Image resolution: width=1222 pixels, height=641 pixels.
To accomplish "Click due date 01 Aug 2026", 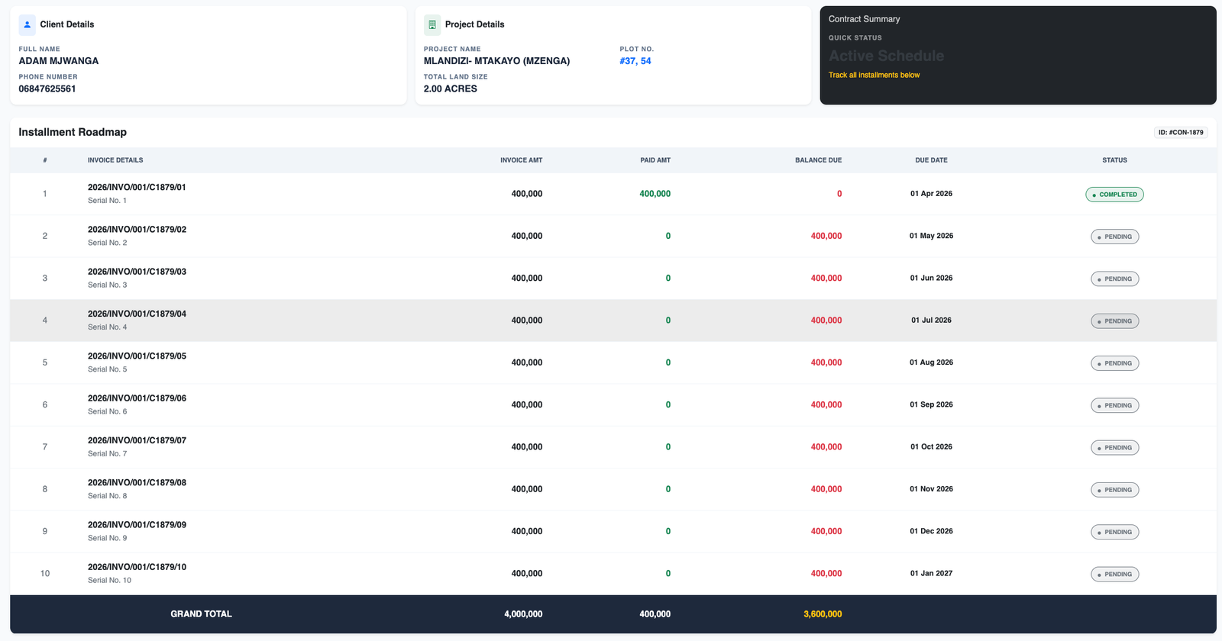I will pyautogui.click(x=931, y=362).
